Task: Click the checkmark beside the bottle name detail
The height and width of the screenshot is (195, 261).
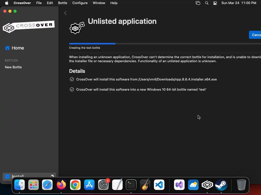Action: pyautogui.click(x=72, y=89)
